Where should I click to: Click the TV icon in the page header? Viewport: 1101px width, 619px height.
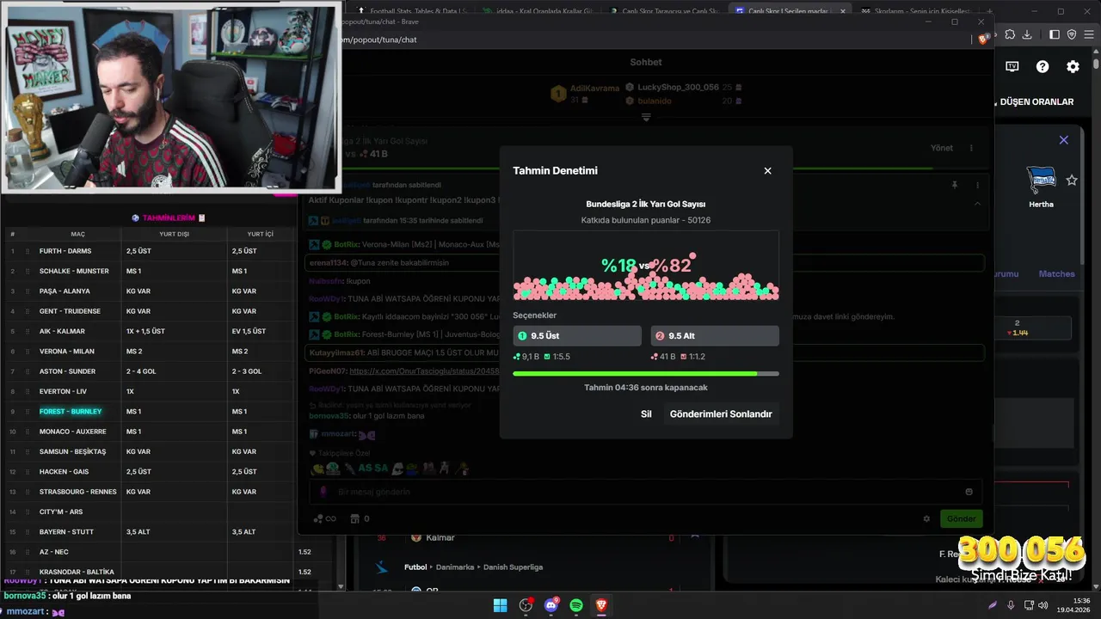pos(1012,66)
